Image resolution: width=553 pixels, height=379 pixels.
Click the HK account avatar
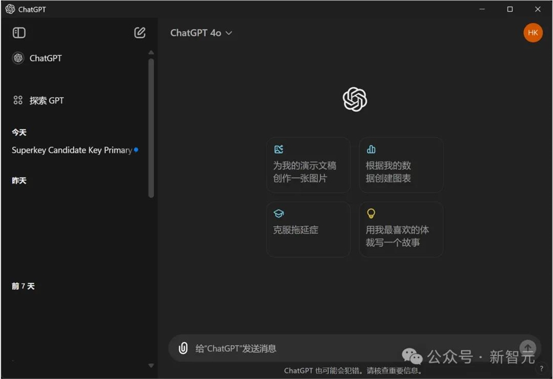point(533,33)
